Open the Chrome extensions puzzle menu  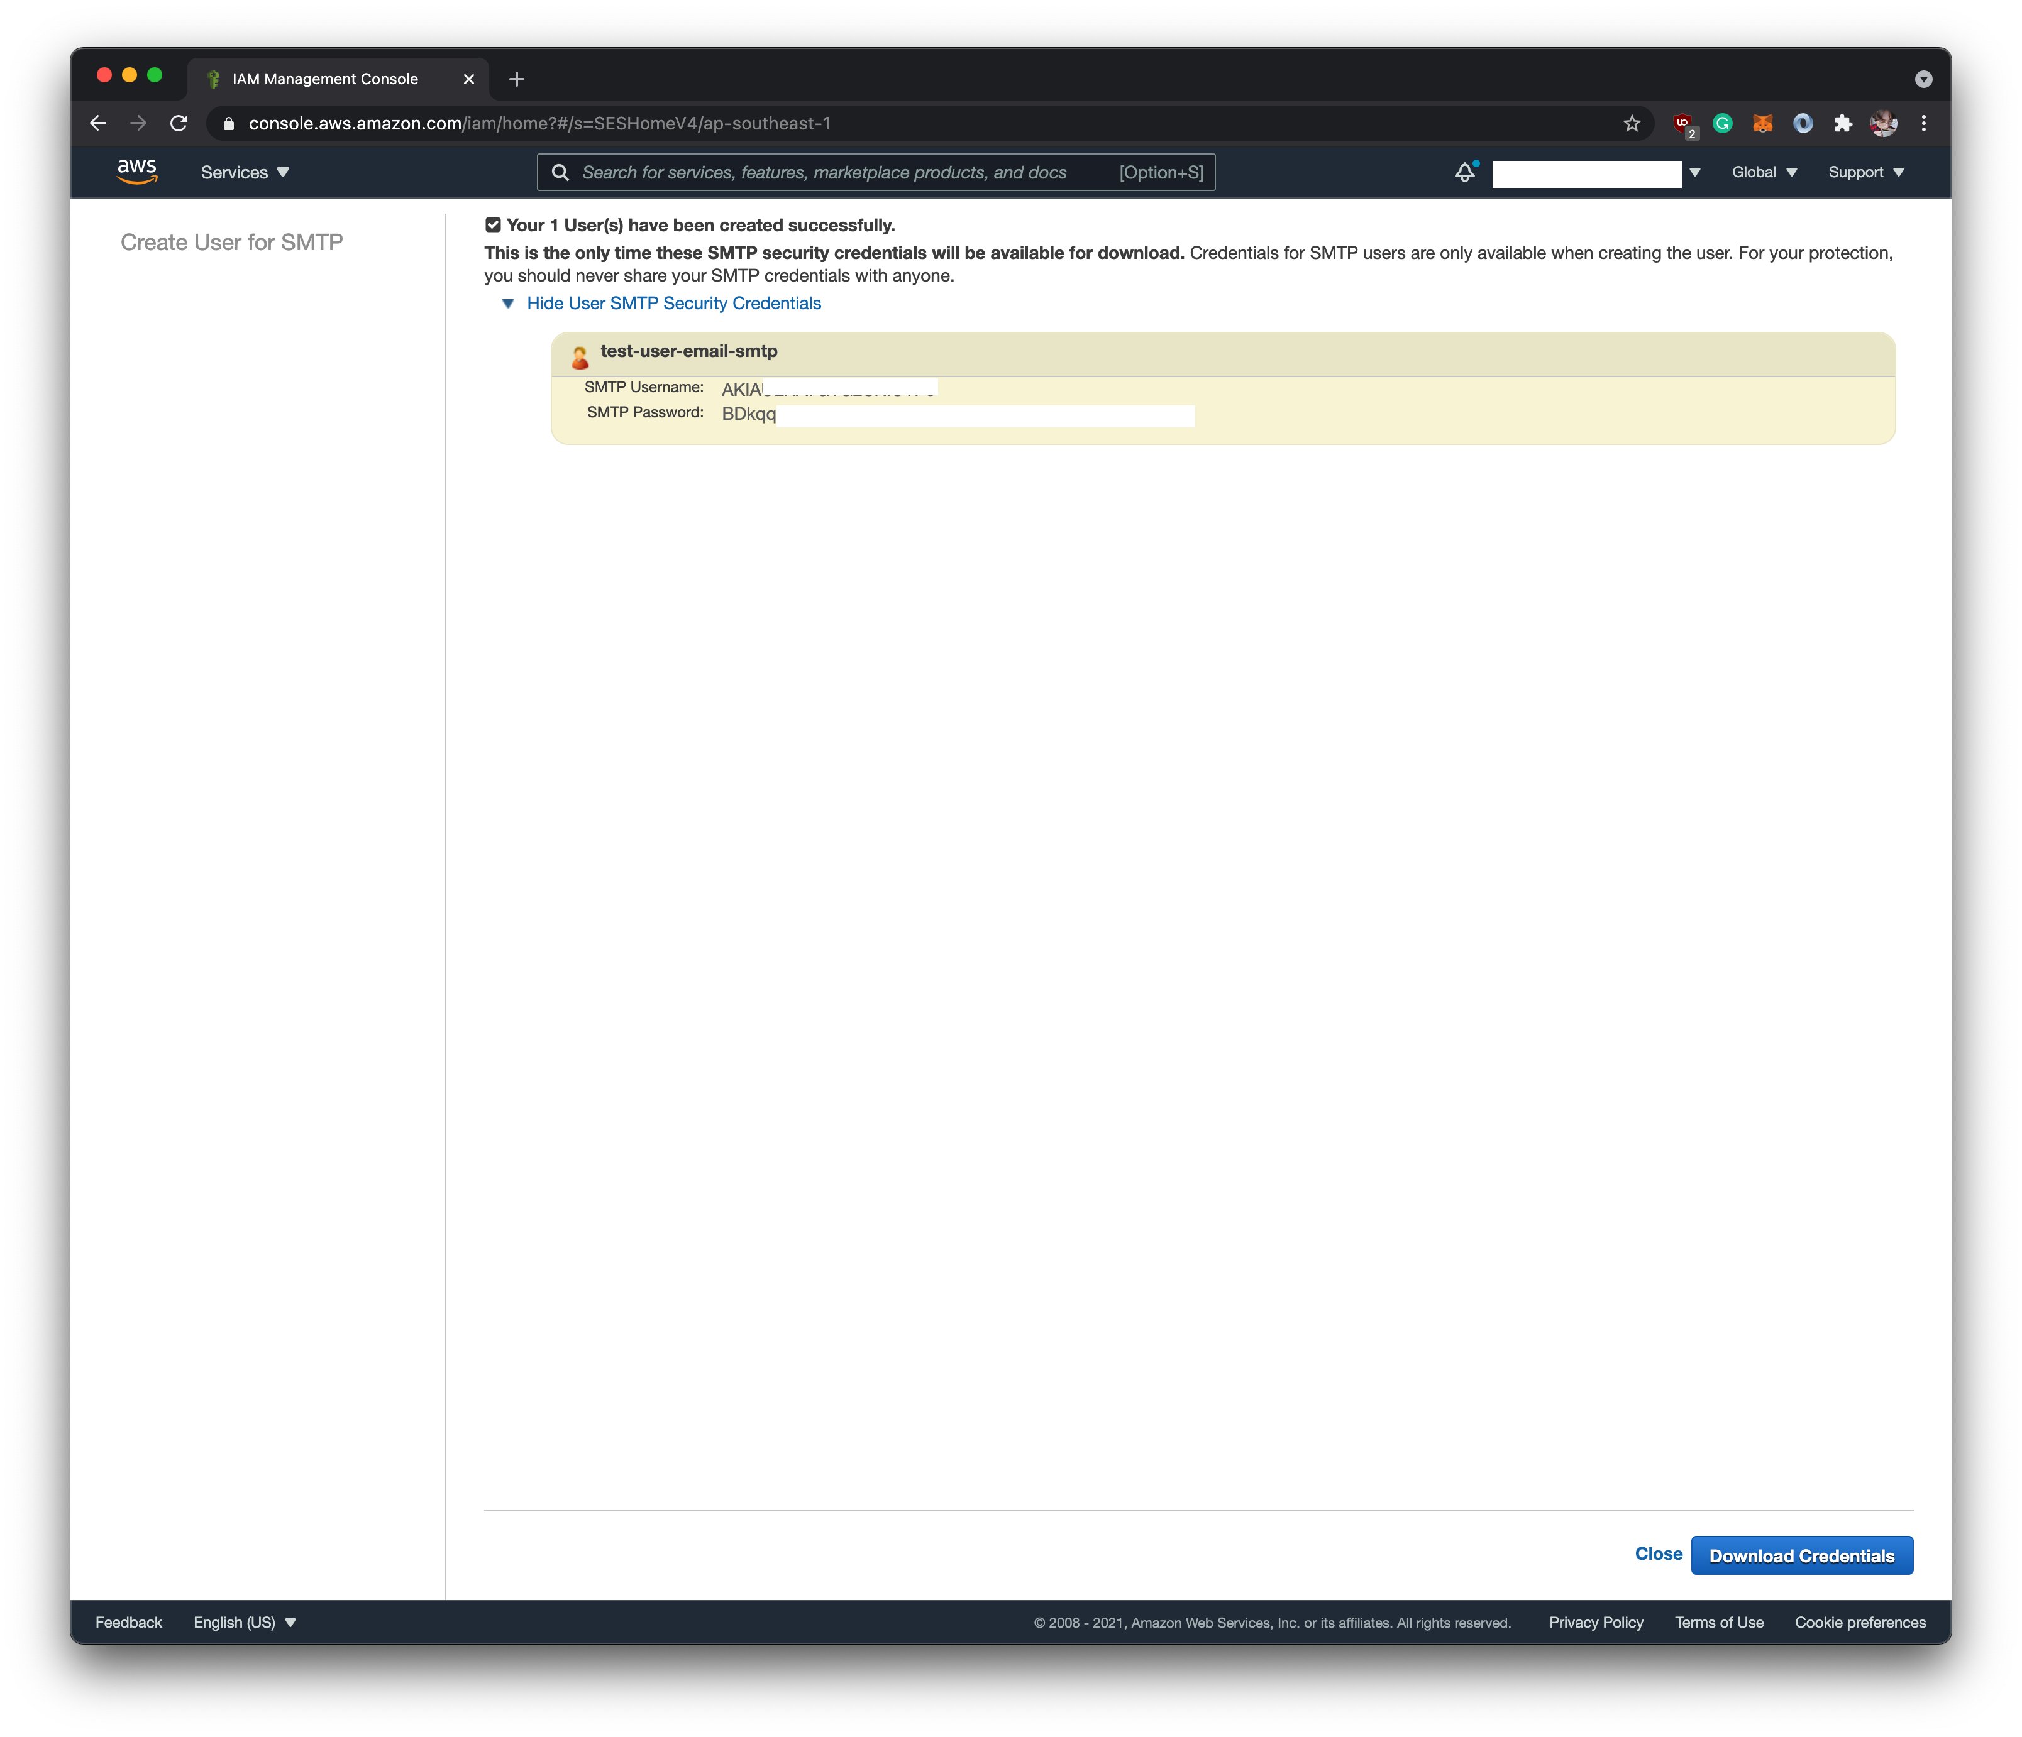[1842, 124]
